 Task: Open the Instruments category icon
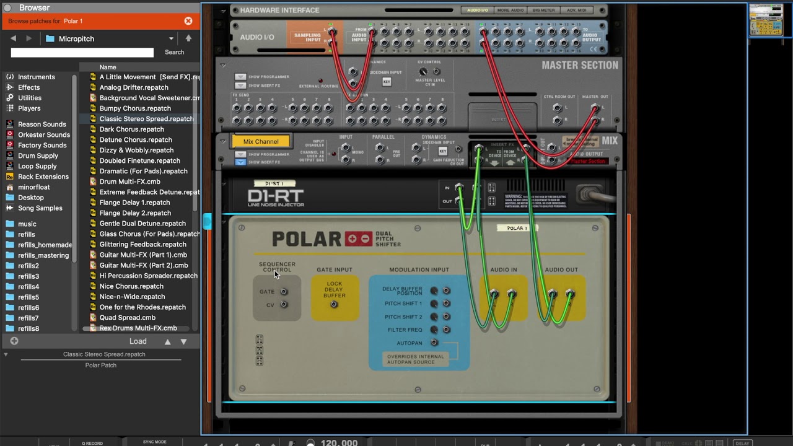pyautogui.click(x=10, y=77)
